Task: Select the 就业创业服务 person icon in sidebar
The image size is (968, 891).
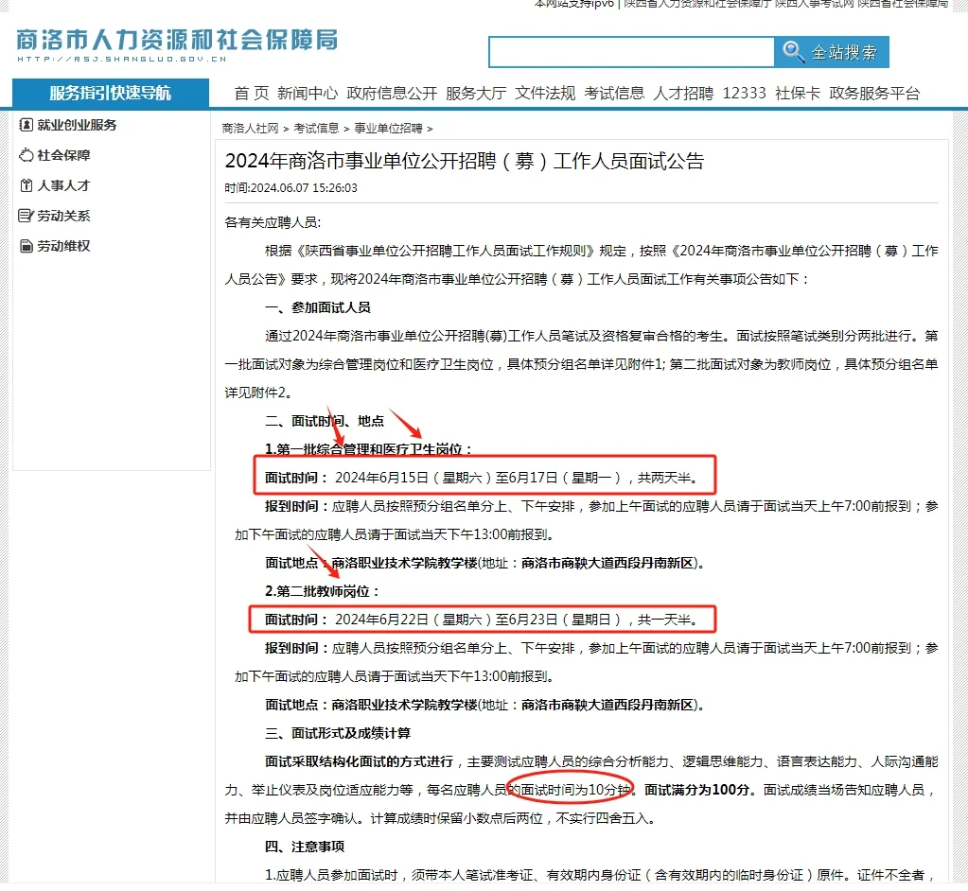Action: pos(26,124)
